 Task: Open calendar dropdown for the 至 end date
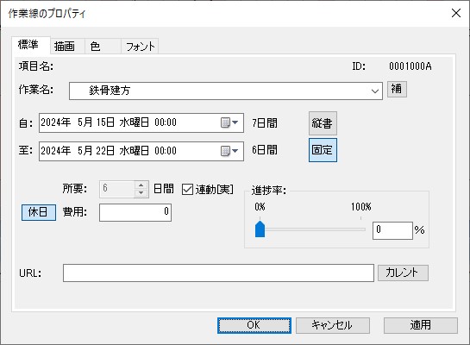click(229, 151)
